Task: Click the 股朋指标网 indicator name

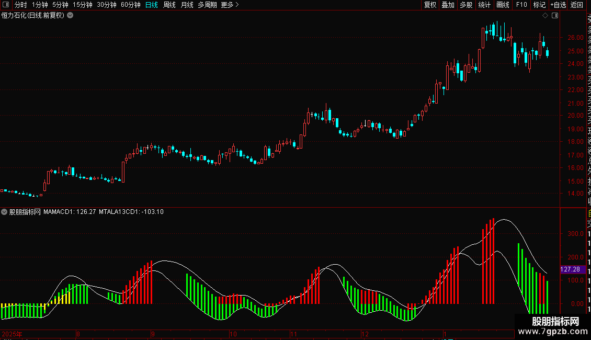Action: pyautogui.click(x=25, y=212)
